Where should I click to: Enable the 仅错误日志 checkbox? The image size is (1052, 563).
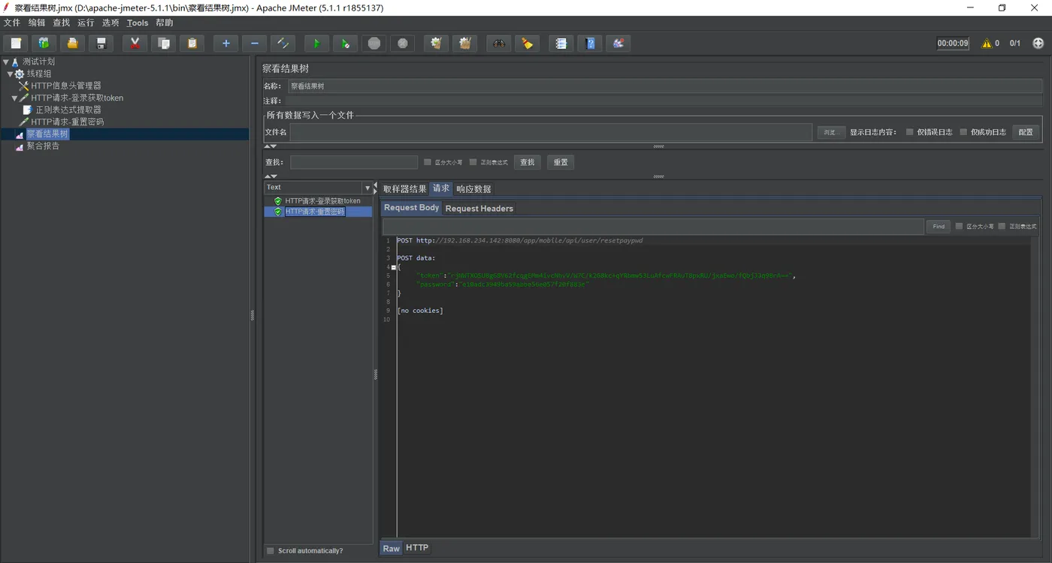[909, 132]
